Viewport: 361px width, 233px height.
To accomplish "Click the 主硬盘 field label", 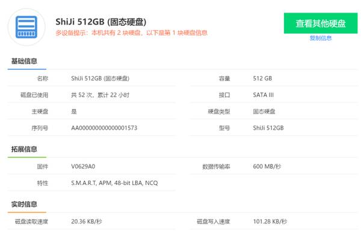I will click(40, 112).
